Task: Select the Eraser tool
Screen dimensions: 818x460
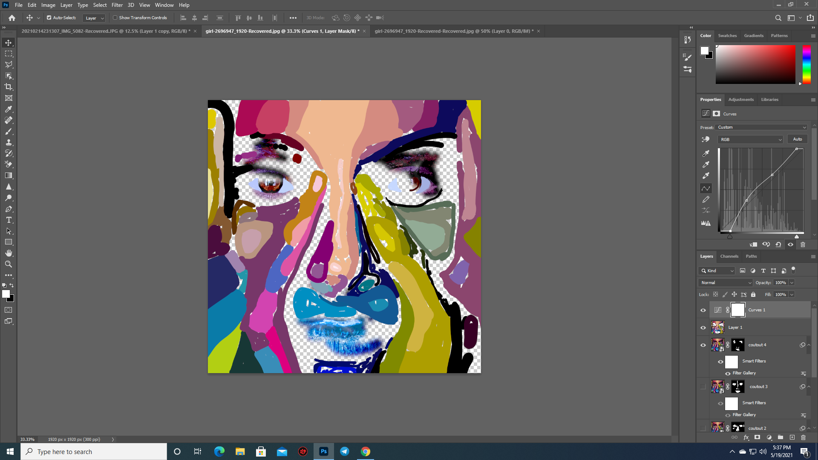Action: [9, 164]
